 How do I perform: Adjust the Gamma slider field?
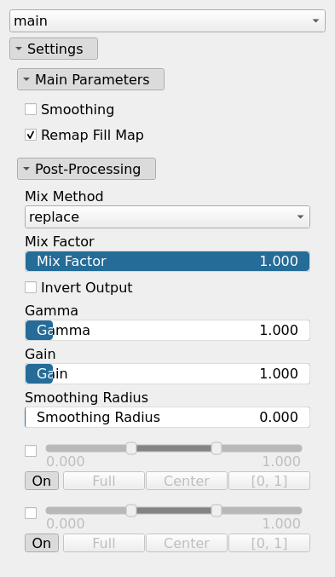(x=167, y=331)
